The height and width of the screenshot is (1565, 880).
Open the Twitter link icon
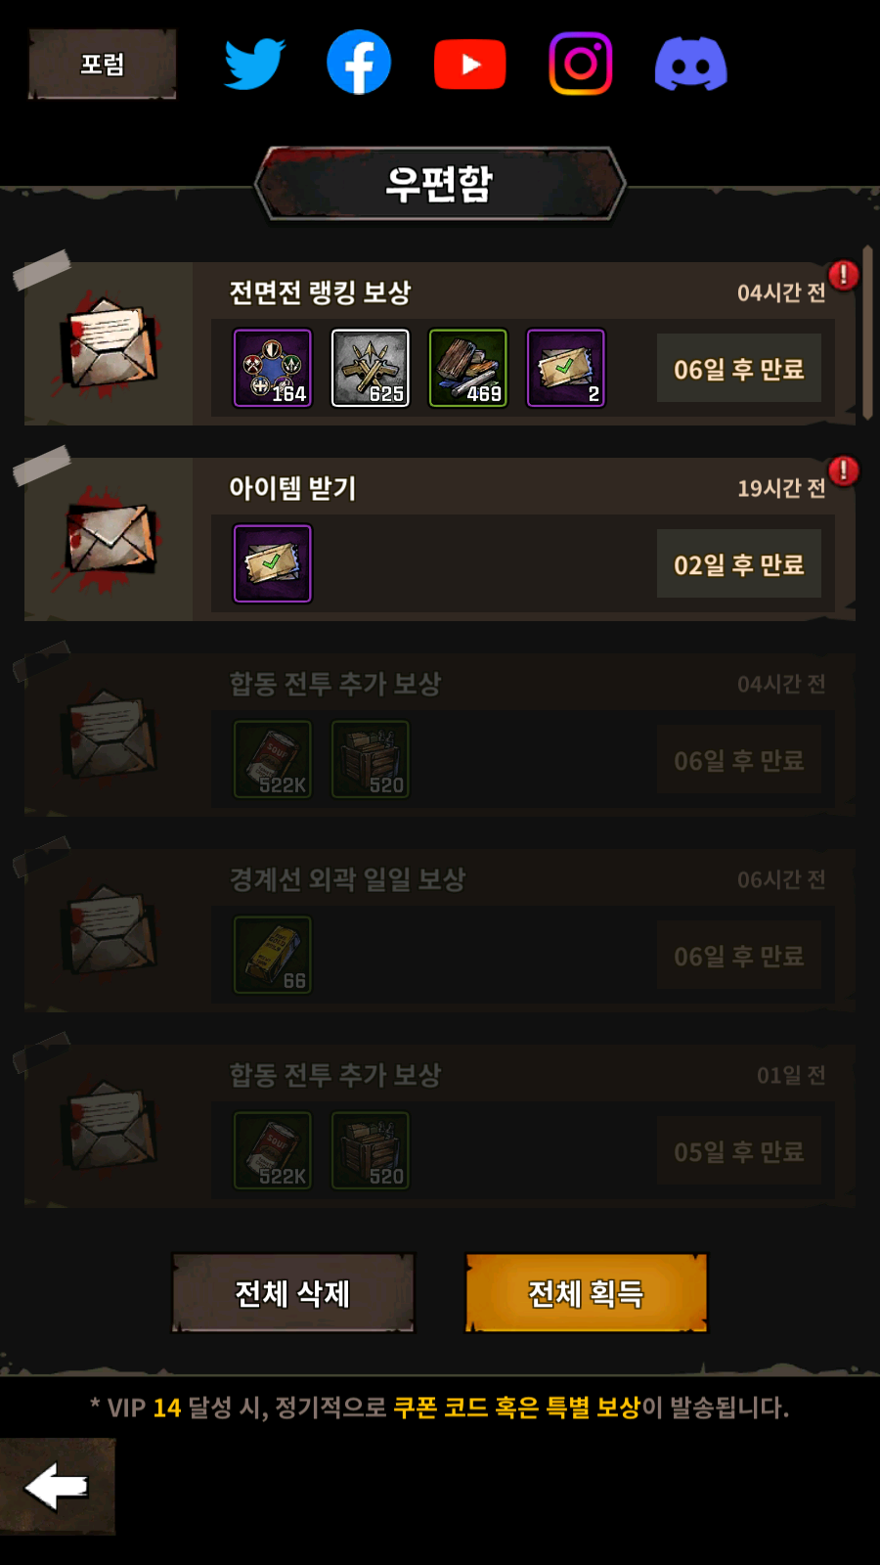[x=254, y=64]
